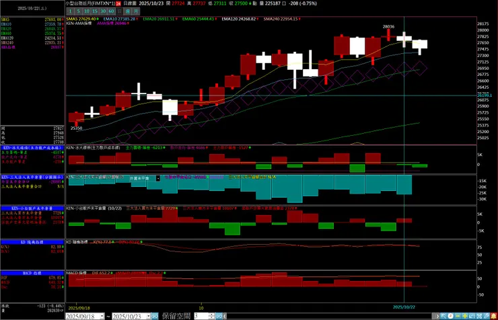
Task: Click the 2025/10/22 date marker on axis
Action: point(404,307)
